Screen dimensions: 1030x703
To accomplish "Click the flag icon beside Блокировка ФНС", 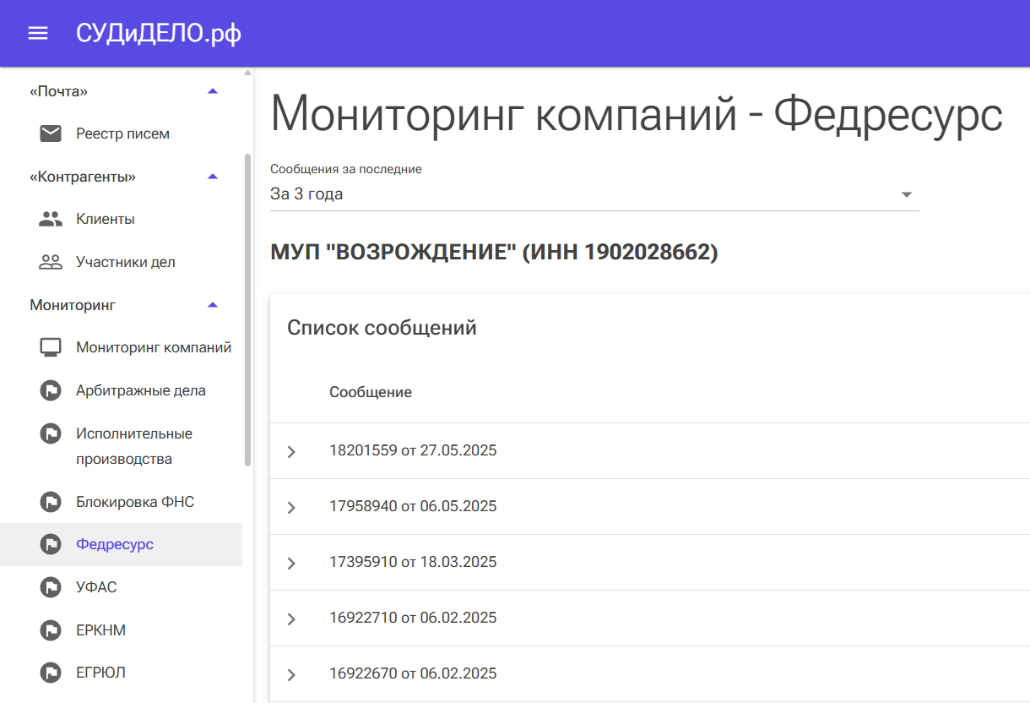I will pyautogui.click(x=51, y=502).
